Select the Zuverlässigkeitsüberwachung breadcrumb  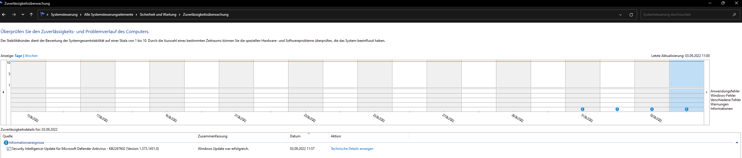[x=206, y=15]
